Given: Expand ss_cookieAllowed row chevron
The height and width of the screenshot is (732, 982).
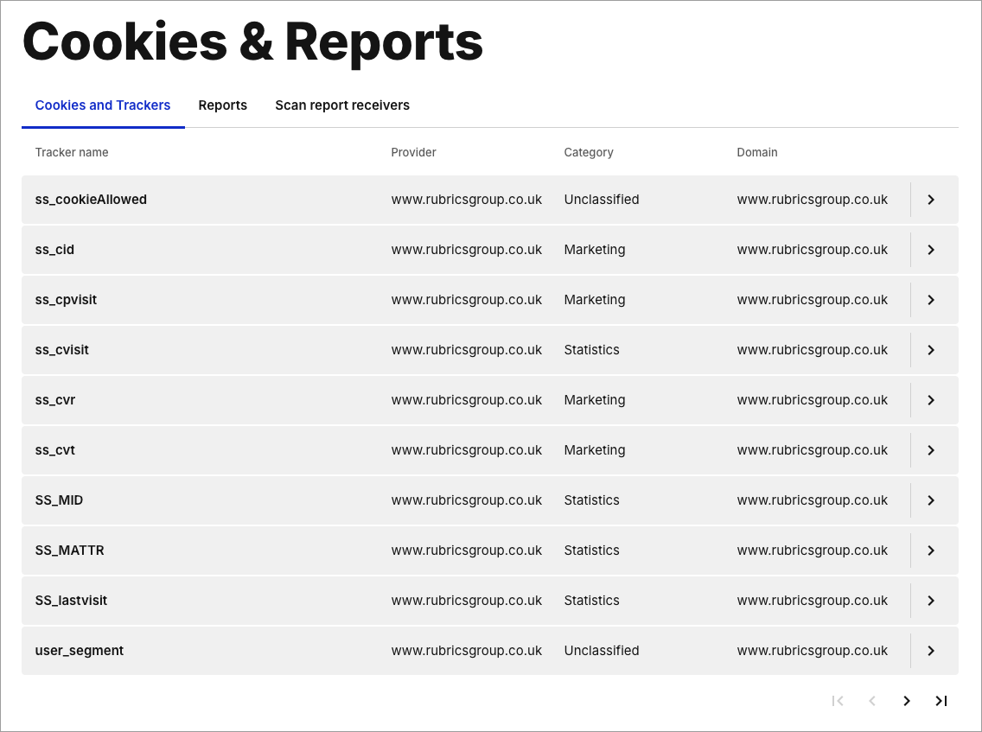Looking at the screenshot, I should pyautogui.click(x=931, y=200).
